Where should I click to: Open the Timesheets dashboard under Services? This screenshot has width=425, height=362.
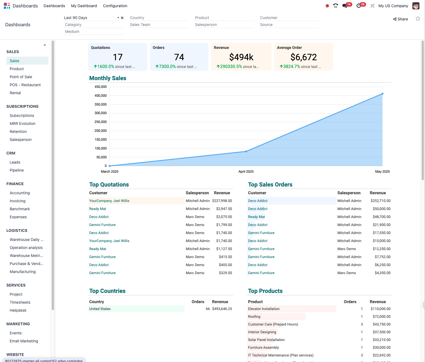point(27,302)
